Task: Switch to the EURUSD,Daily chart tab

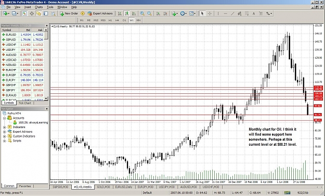Action: click(x=124, y=187)
